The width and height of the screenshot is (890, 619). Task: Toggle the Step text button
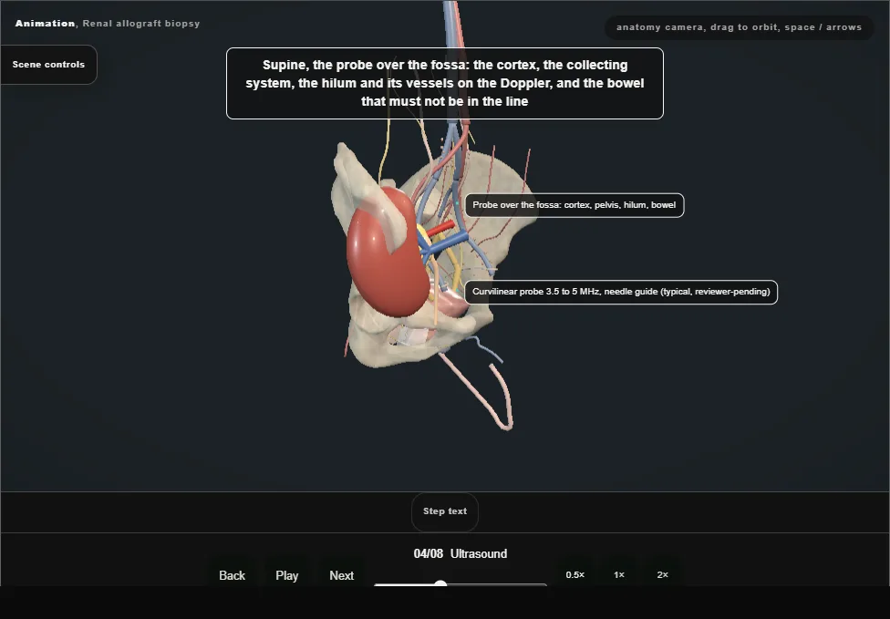click(x=445, y=511)
